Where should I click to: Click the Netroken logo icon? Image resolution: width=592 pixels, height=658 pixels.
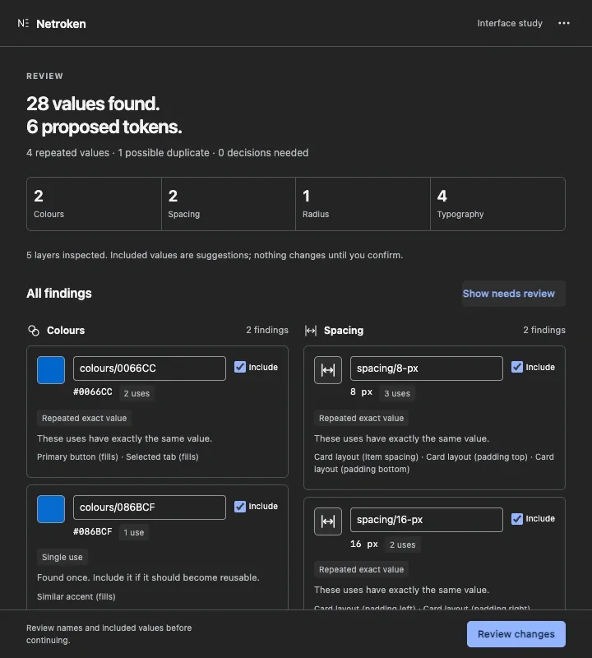click(x=23, y=24)
